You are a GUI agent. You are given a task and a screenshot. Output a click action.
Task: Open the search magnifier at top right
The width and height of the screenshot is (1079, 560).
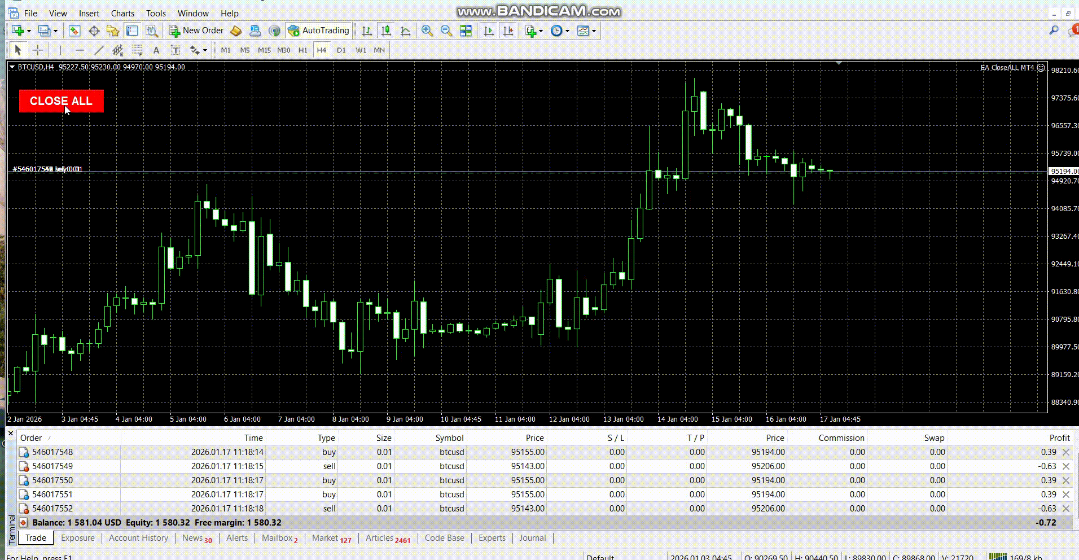[x=1054, y=30]
